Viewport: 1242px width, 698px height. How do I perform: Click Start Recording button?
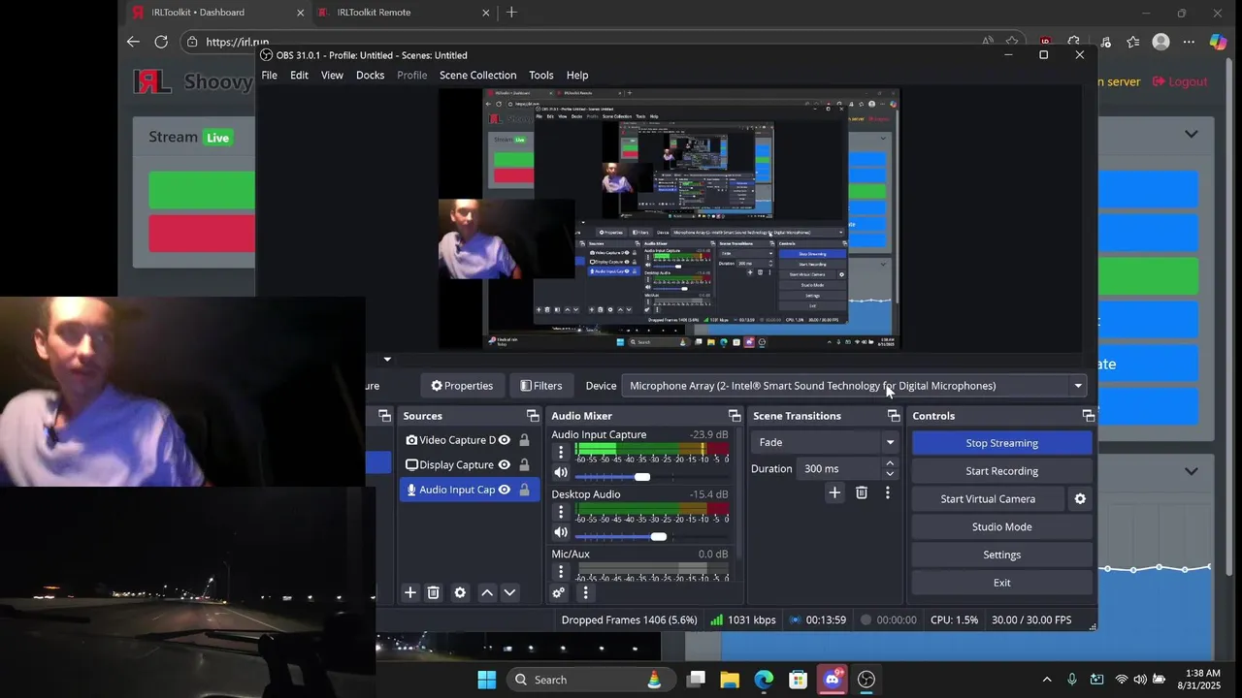(1001, 471)
